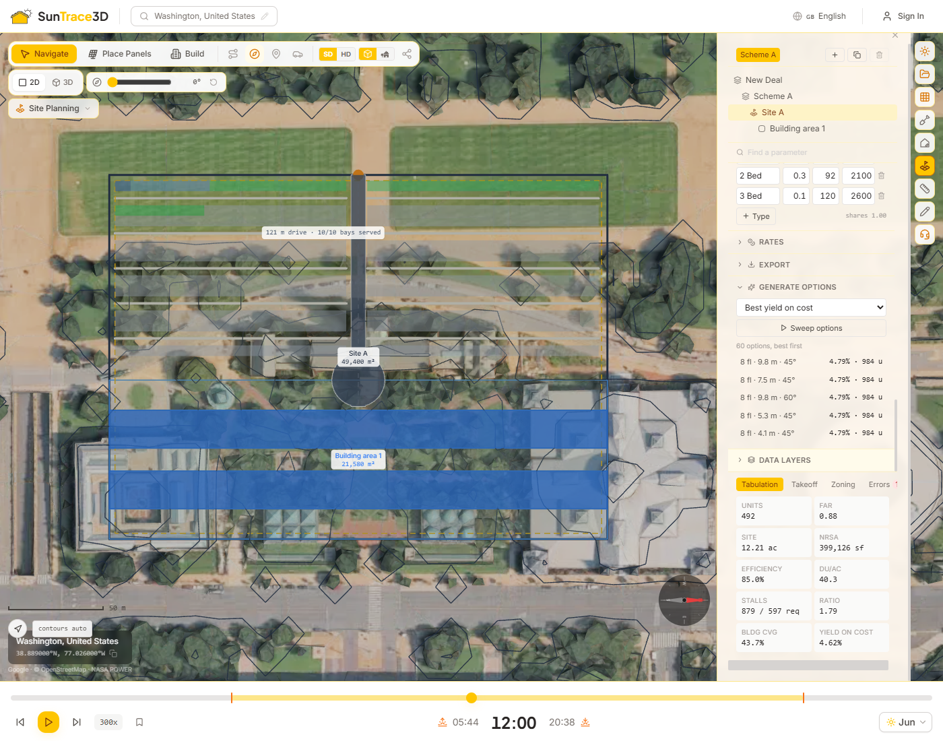Click the Sweep options button
This screenshot has height=741, width=943.
coord(811,328)
